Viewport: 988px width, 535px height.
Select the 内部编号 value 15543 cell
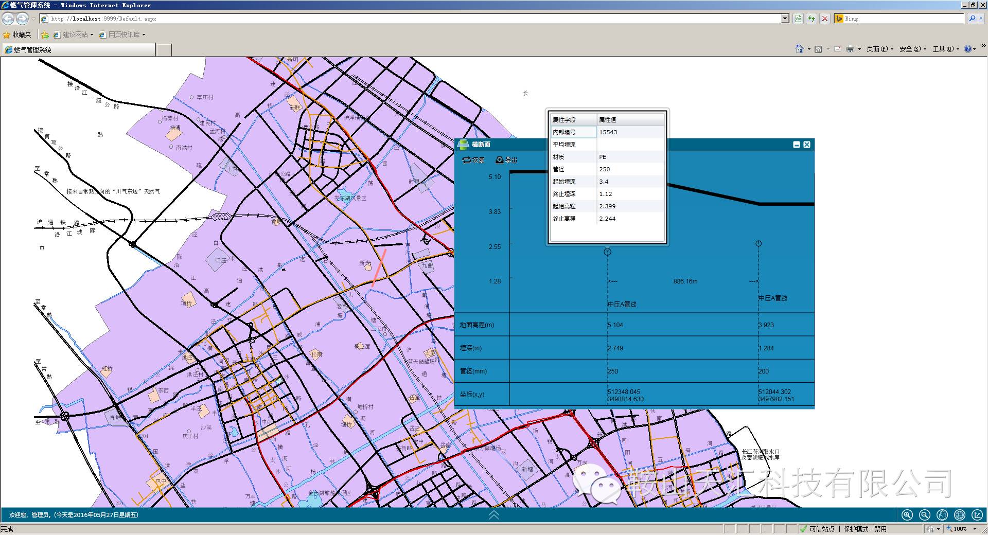point(631,132)
